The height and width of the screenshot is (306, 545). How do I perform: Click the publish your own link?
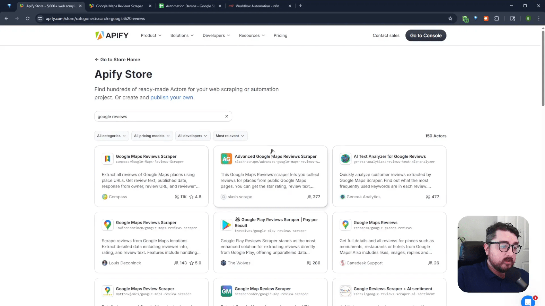tap(172, 97)
